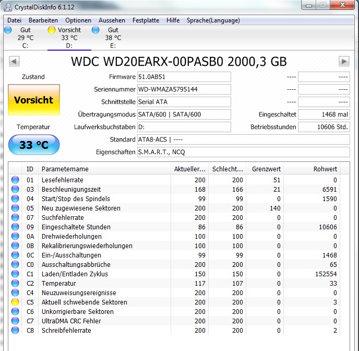Select drive C: Gut 29 °C tab
359x351 pixels.
(26, 38)
